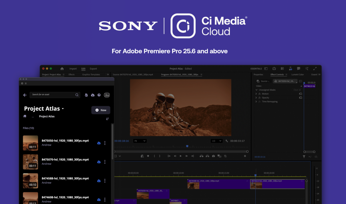Viewport: 346px width, 204px height.
Task: Toggle the Opacity fx effect on or off
Action: tap(260, 98)
